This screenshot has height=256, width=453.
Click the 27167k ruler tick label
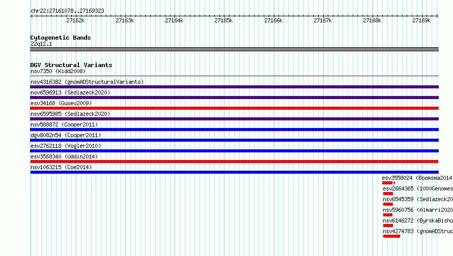[x=323, y=20]
